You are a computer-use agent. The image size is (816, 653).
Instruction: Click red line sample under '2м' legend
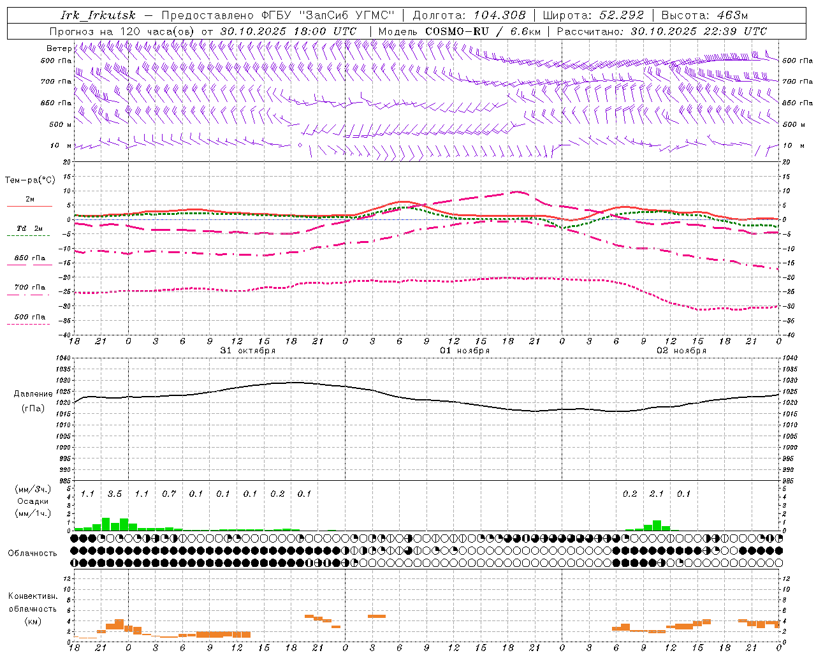[x=29, y=206]
